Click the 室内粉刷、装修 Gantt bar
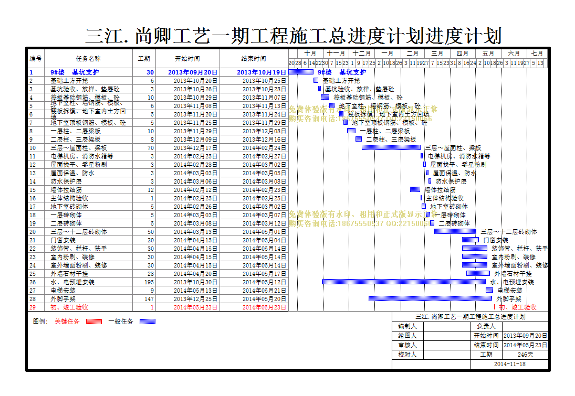The height and width of the screenshot is (396, 575). [x=475, y=256]
